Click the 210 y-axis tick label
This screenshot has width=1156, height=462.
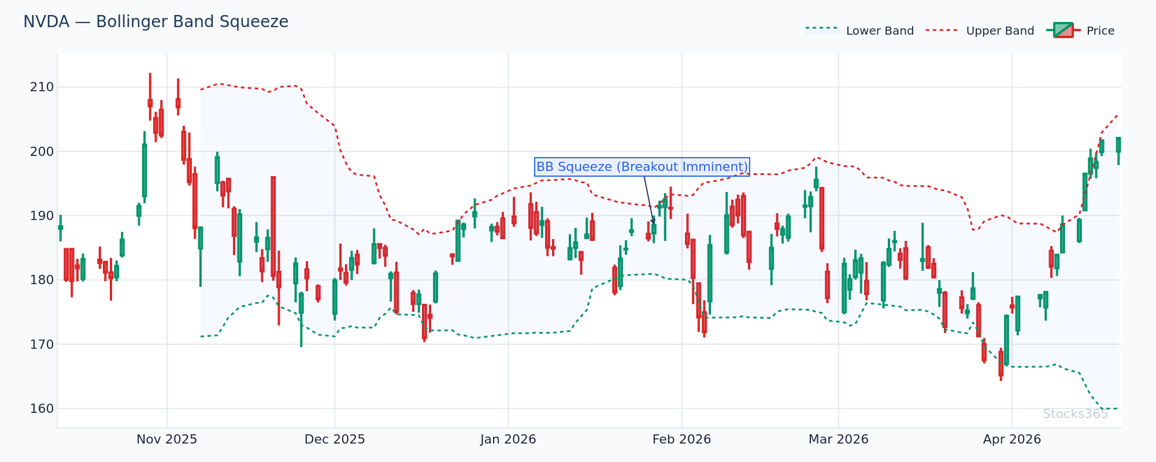click(x=42, y=87)
